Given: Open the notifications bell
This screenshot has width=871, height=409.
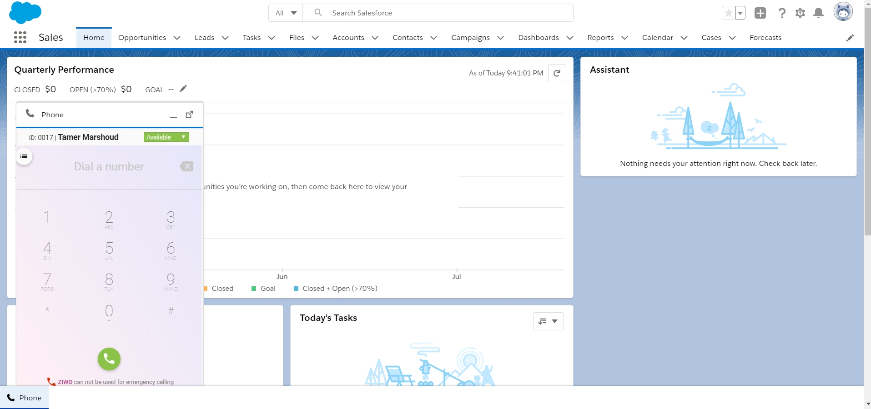Looking at the screenshot, I should [818, 13].
